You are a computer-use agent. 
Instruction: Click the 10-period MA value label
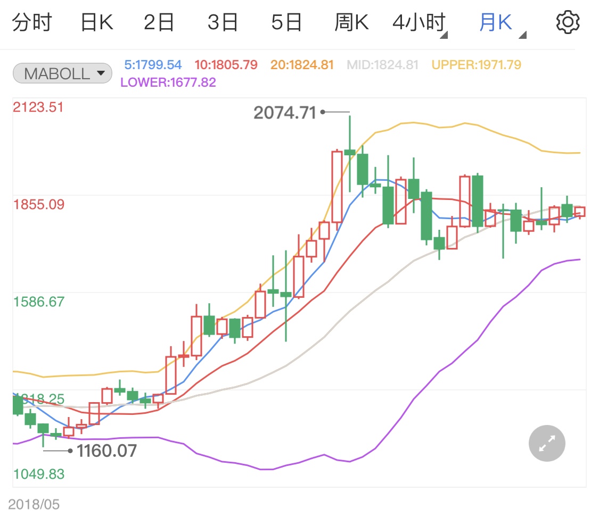[226, 65]
